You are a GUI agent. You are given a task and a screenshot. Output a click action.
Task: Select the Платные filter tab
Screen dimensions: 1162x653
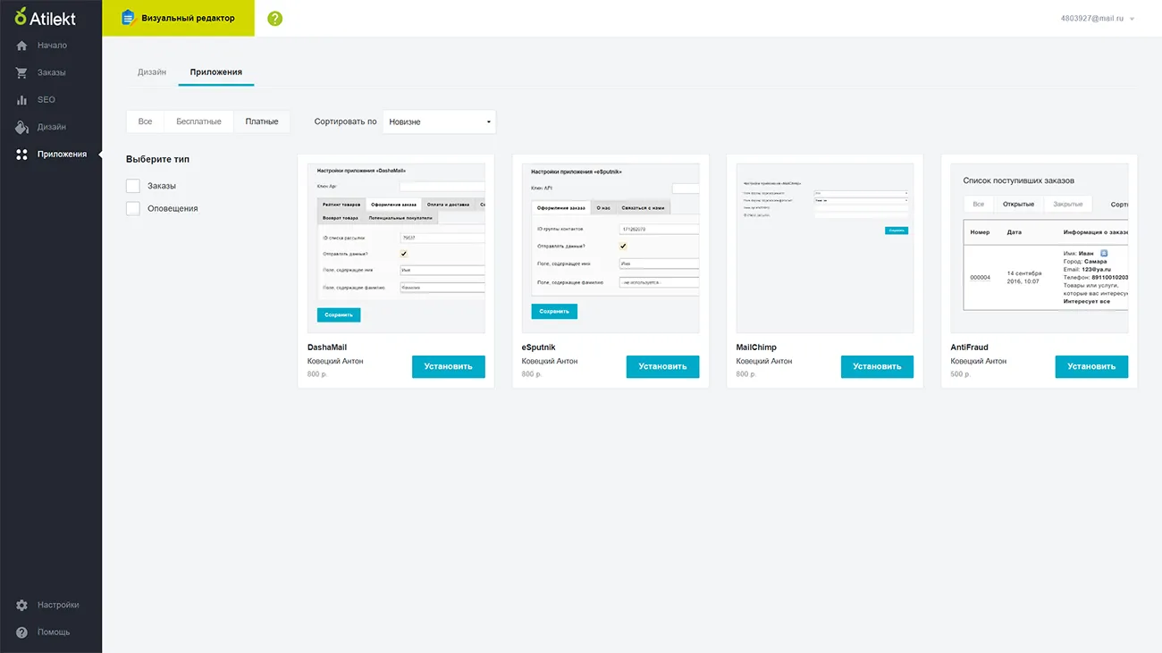point(262,121)
